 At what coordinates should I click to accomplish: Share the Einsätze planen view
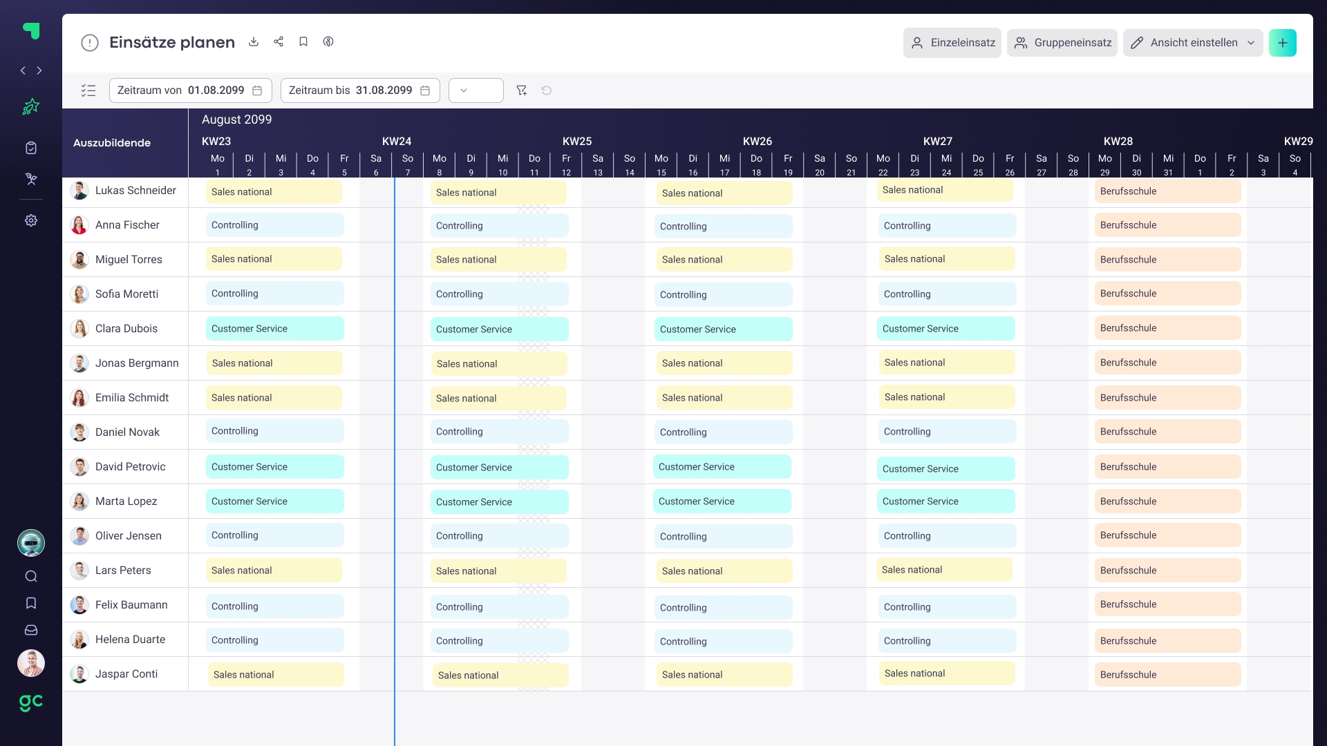pos(279,42)
